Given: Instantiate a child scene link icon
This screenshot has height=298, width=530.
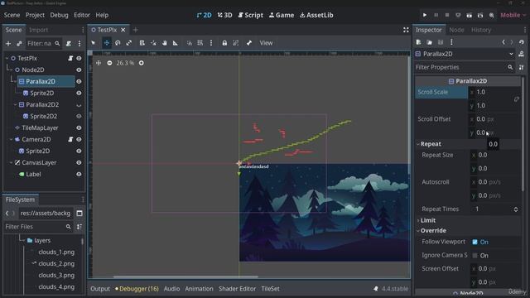Looking at the screenshot, I should coord(19,44).
